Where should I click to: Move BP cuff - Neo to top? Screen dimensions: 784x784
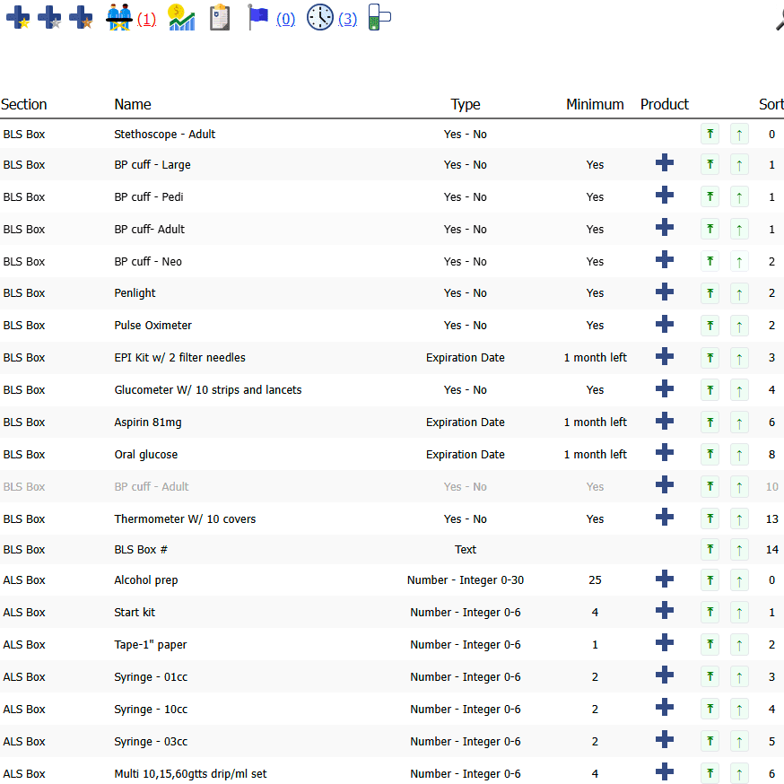(x=710, y=261)
